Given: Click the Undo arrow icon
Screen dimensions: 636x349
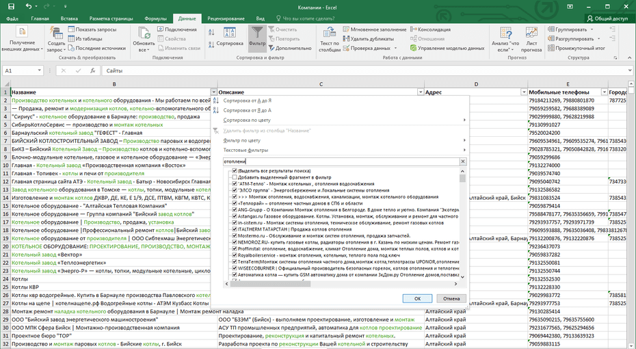Looking at the screenshot, I should pyautogui.click(x=29, y=6).
